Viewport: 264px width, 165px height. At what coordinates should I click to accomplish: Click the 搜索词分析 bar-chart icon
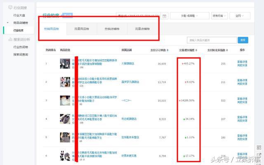click(x=10, y=40)
